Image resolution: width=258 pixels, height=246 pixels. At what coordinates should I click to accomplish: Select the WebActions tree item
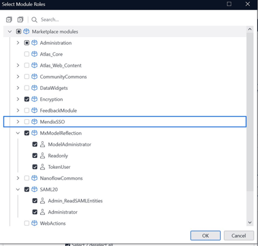53,223
